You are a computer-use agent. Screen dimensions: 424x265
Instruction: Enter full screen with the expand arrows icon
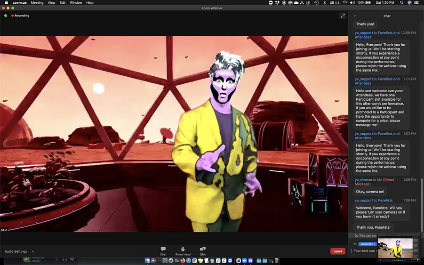343,16
